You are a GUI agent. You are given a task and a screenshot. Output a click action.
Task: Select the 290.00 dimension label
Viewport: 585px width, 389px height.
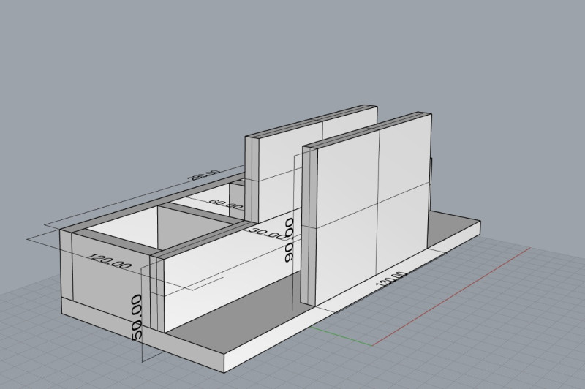click(204, 175)
